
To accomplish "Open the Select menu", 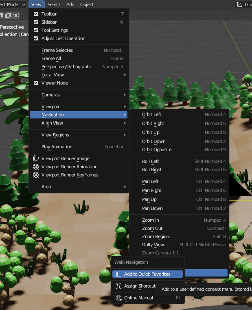I will 54,4.
